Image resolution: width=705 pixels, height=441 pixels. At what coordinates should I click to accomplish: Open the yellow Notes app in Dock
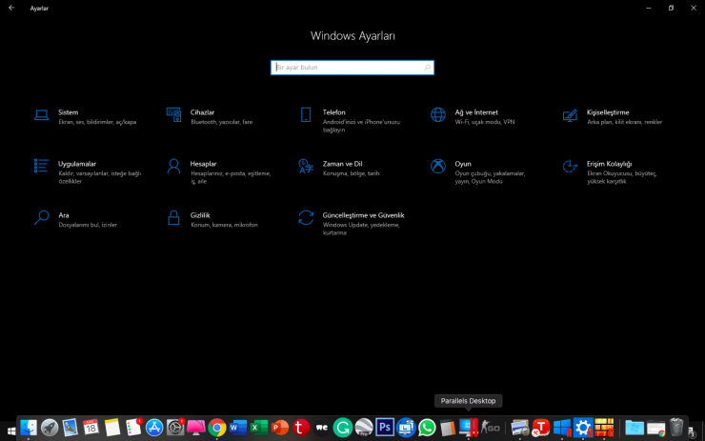coord(112,428)
